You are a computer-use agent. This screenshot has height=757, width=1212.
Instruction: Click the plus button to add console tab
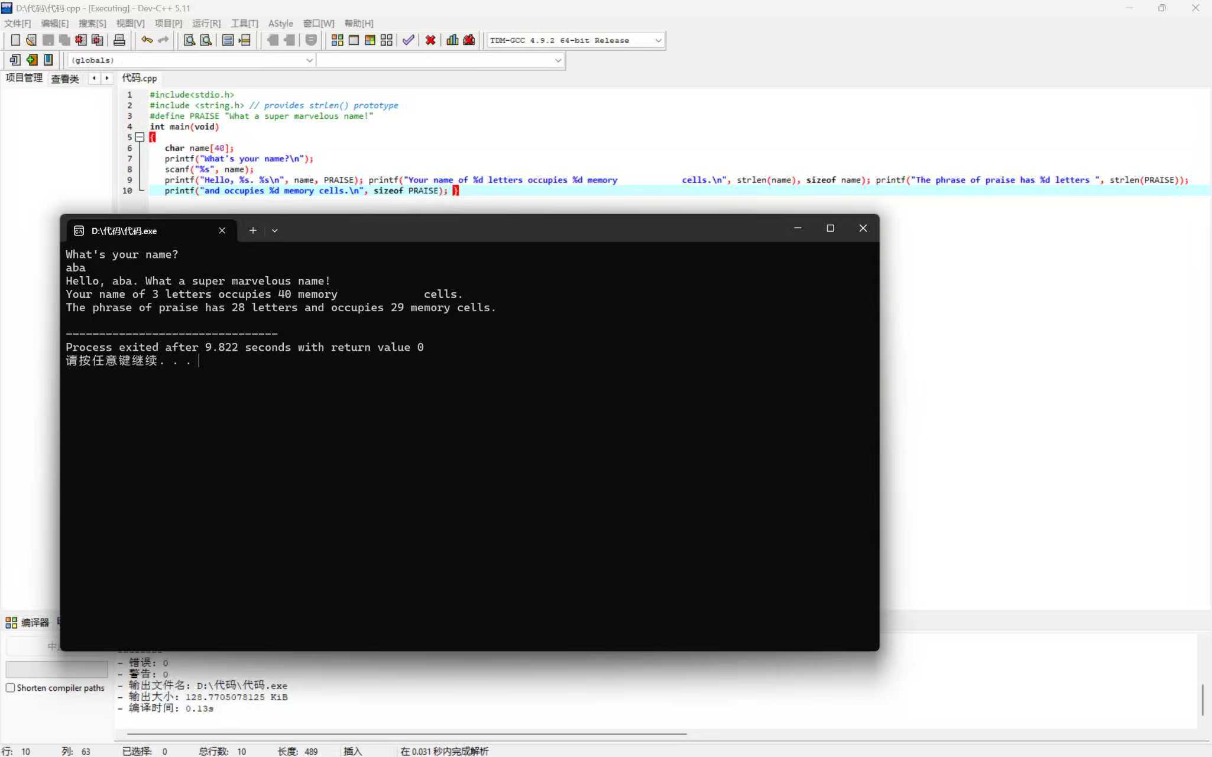(x=253, y=231)
